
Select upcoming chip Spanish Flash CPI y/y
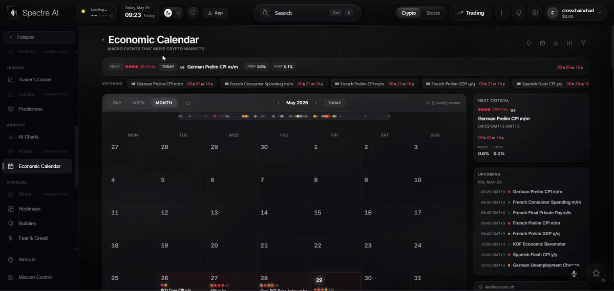pyautogui.click(x=550, y=84)
